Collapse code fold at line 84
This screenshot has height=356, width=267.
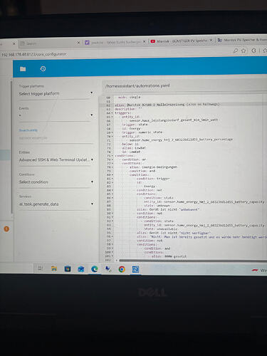click(112, 190)
